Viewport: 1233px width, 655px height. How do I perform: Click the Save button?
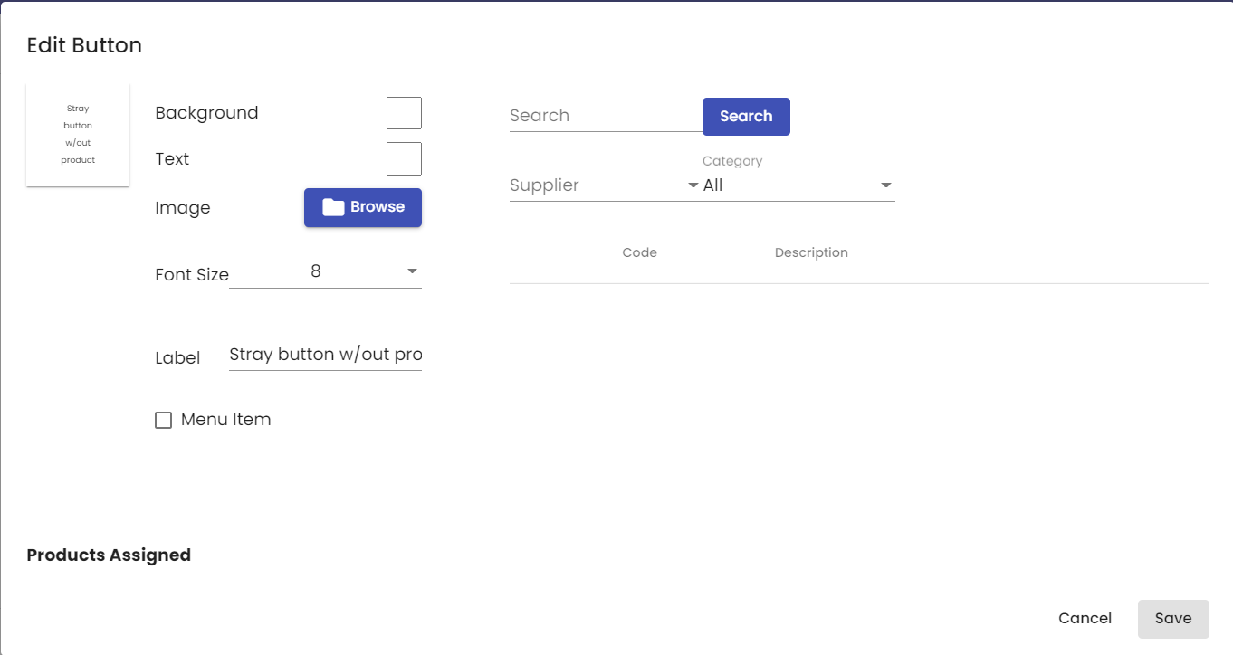tap(1173, 619)
